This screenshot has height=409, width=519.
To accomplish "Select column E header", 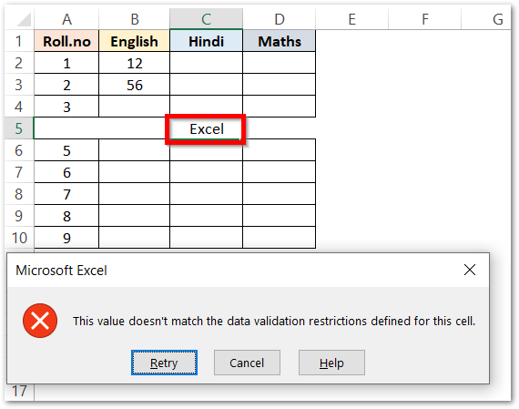I will (x=351, y=19).
